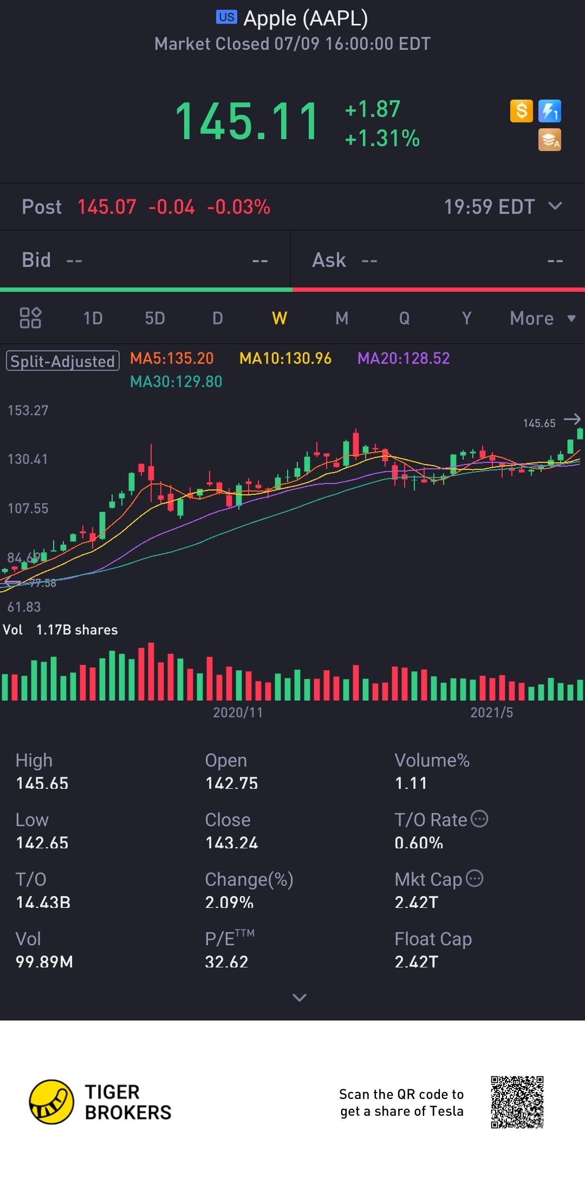Tap the Mkt Cap info icon
585x1184 pixels.
474,878
